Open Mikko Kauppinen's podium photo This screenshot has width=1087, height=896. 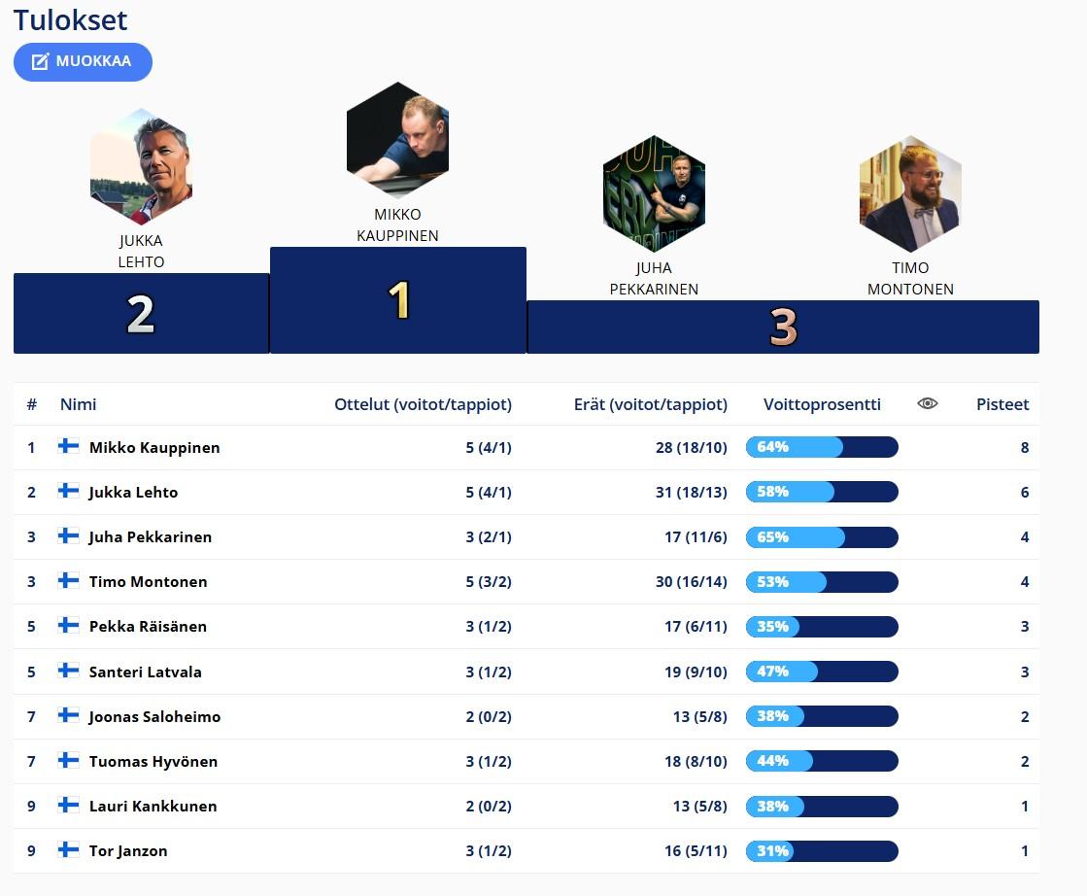397,142
